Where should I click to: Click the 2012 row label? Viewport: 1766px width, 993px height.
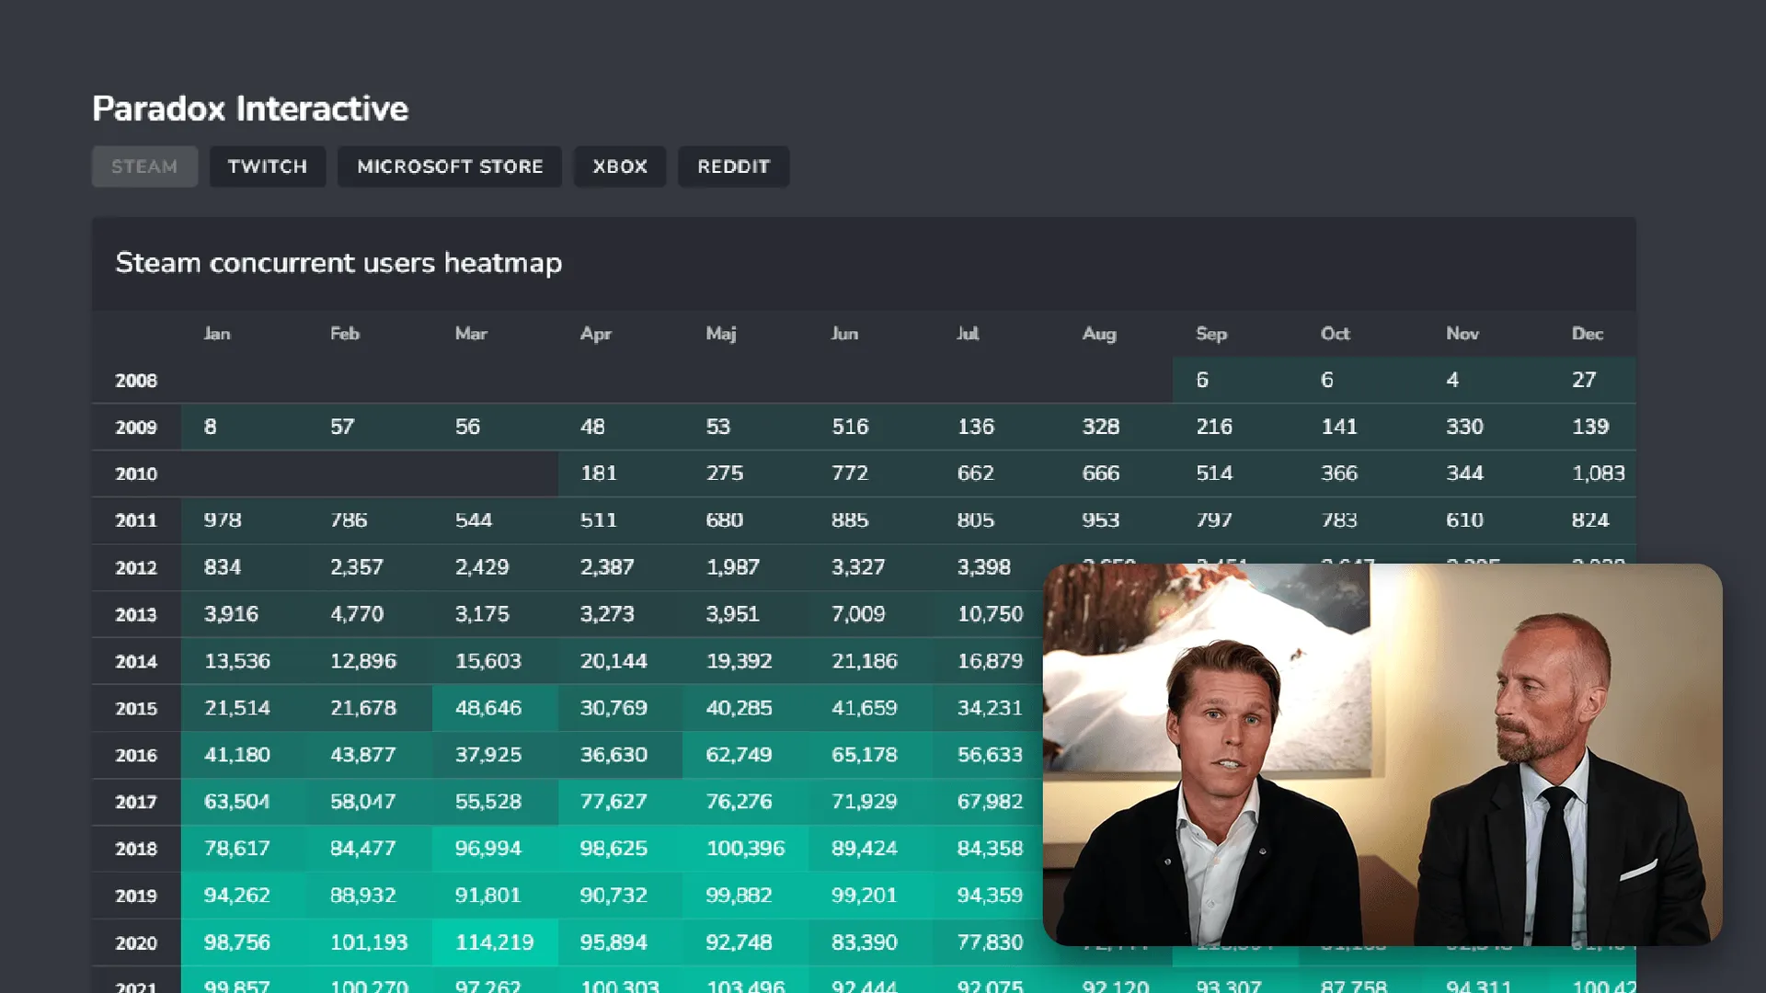click(136, 568)
